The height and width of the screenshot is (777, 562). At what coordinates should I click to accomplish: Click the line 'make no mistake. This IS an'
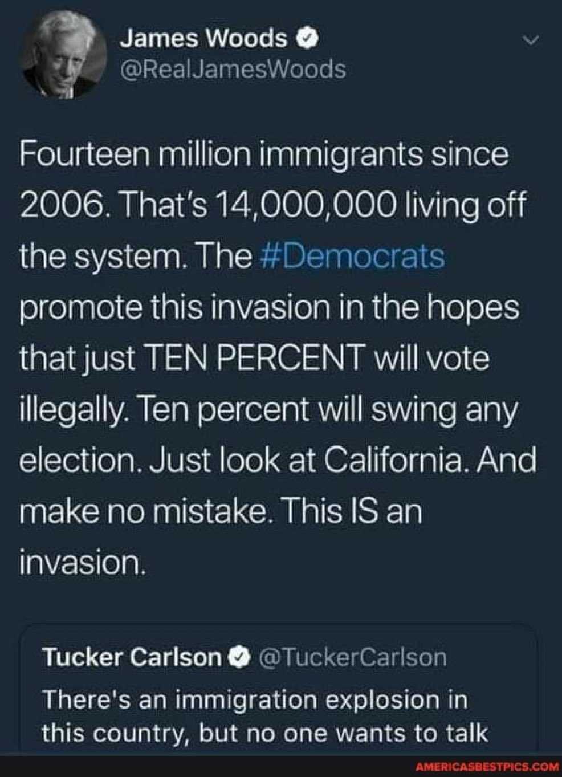pyautogui.click(x=221, y=511)
